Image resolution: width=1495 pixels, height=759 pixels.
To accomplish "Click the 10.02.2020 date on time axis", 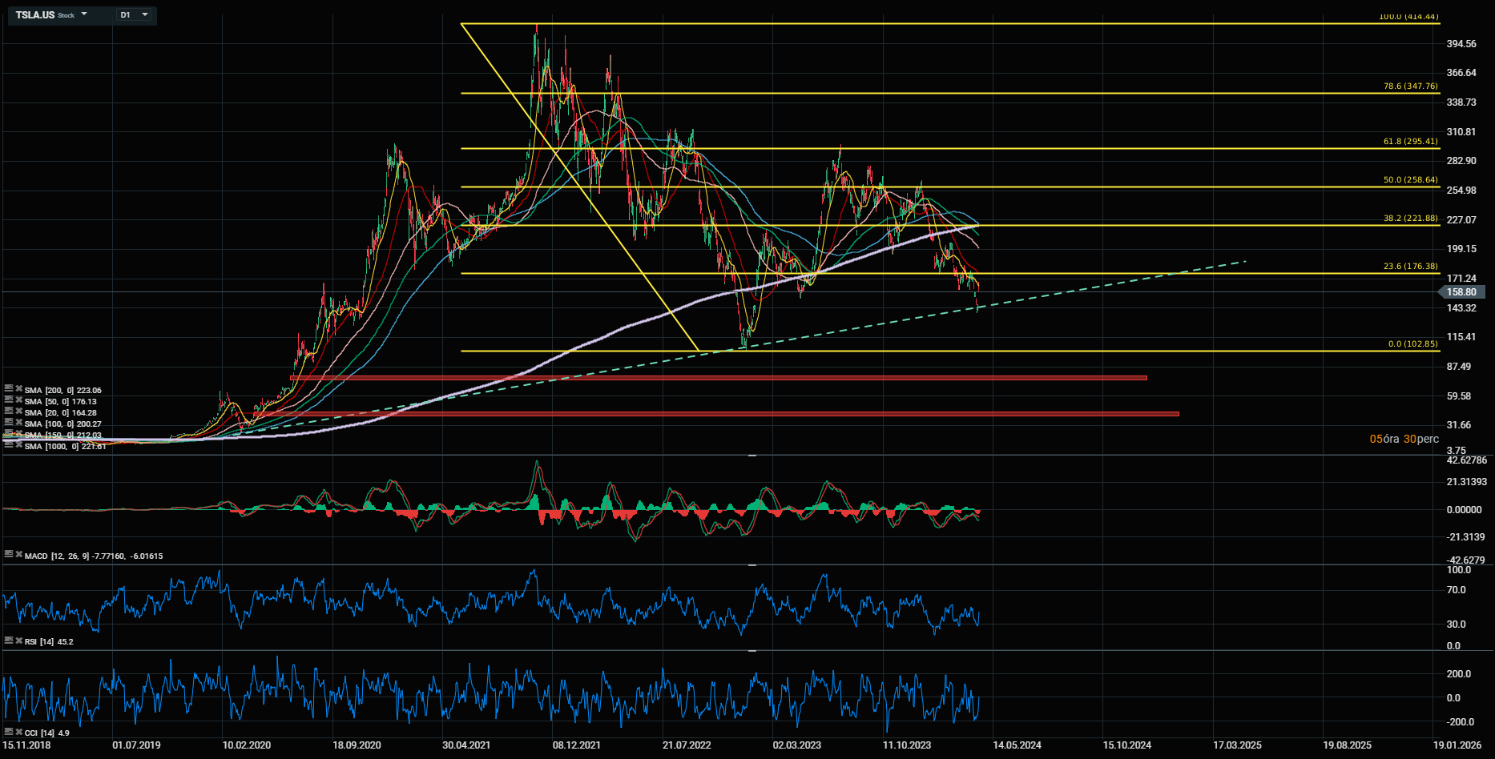I will pyautogui.click(x=247, y=745).
